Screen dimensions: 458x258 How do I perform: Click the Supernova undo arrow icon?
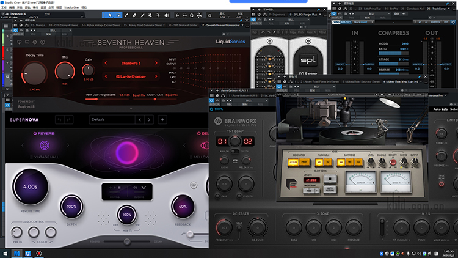click(59, 119)
